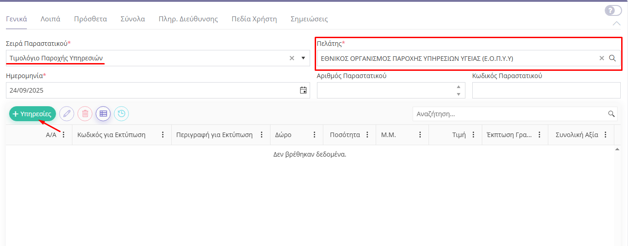The width and height of the screenshot is (628, 246).
Task: Click the search icon in Αναζήτηση box
Action: point(611,114)
